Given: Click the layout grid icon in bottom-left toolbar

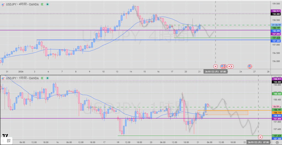Looking at the screenshot, I should pyautogui.click(x=9, y=141).
